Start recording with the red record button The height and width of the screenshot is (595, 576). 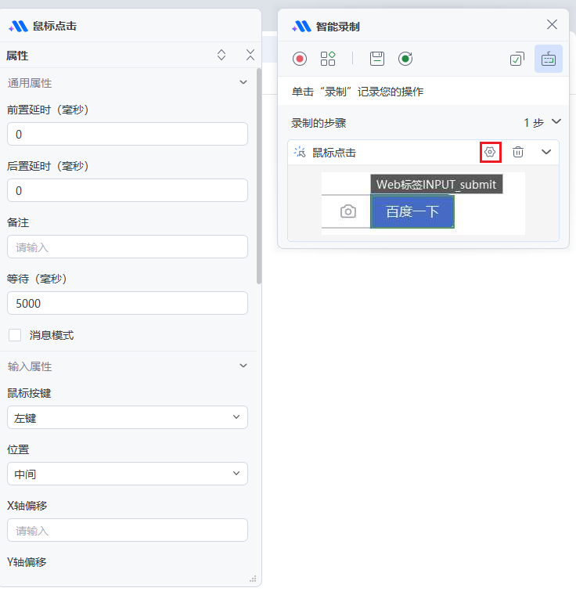[300, 59]
